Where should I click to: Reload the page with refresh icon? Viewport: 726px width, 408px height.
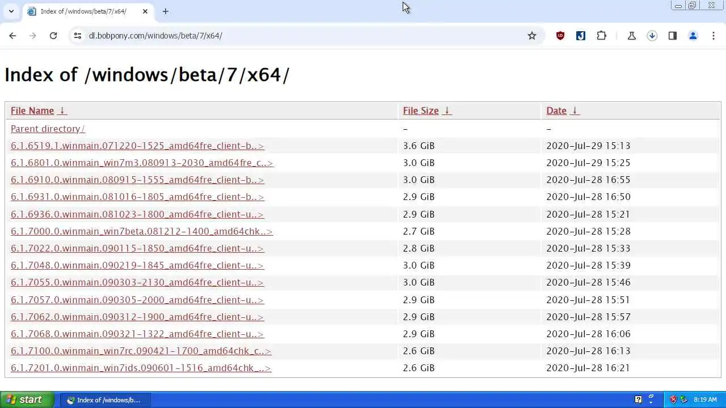53,36
